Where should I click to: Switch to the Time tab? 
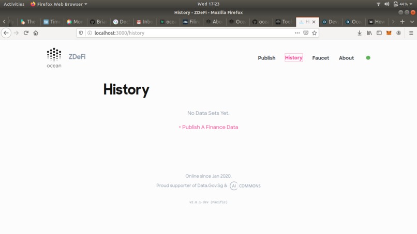52,22
